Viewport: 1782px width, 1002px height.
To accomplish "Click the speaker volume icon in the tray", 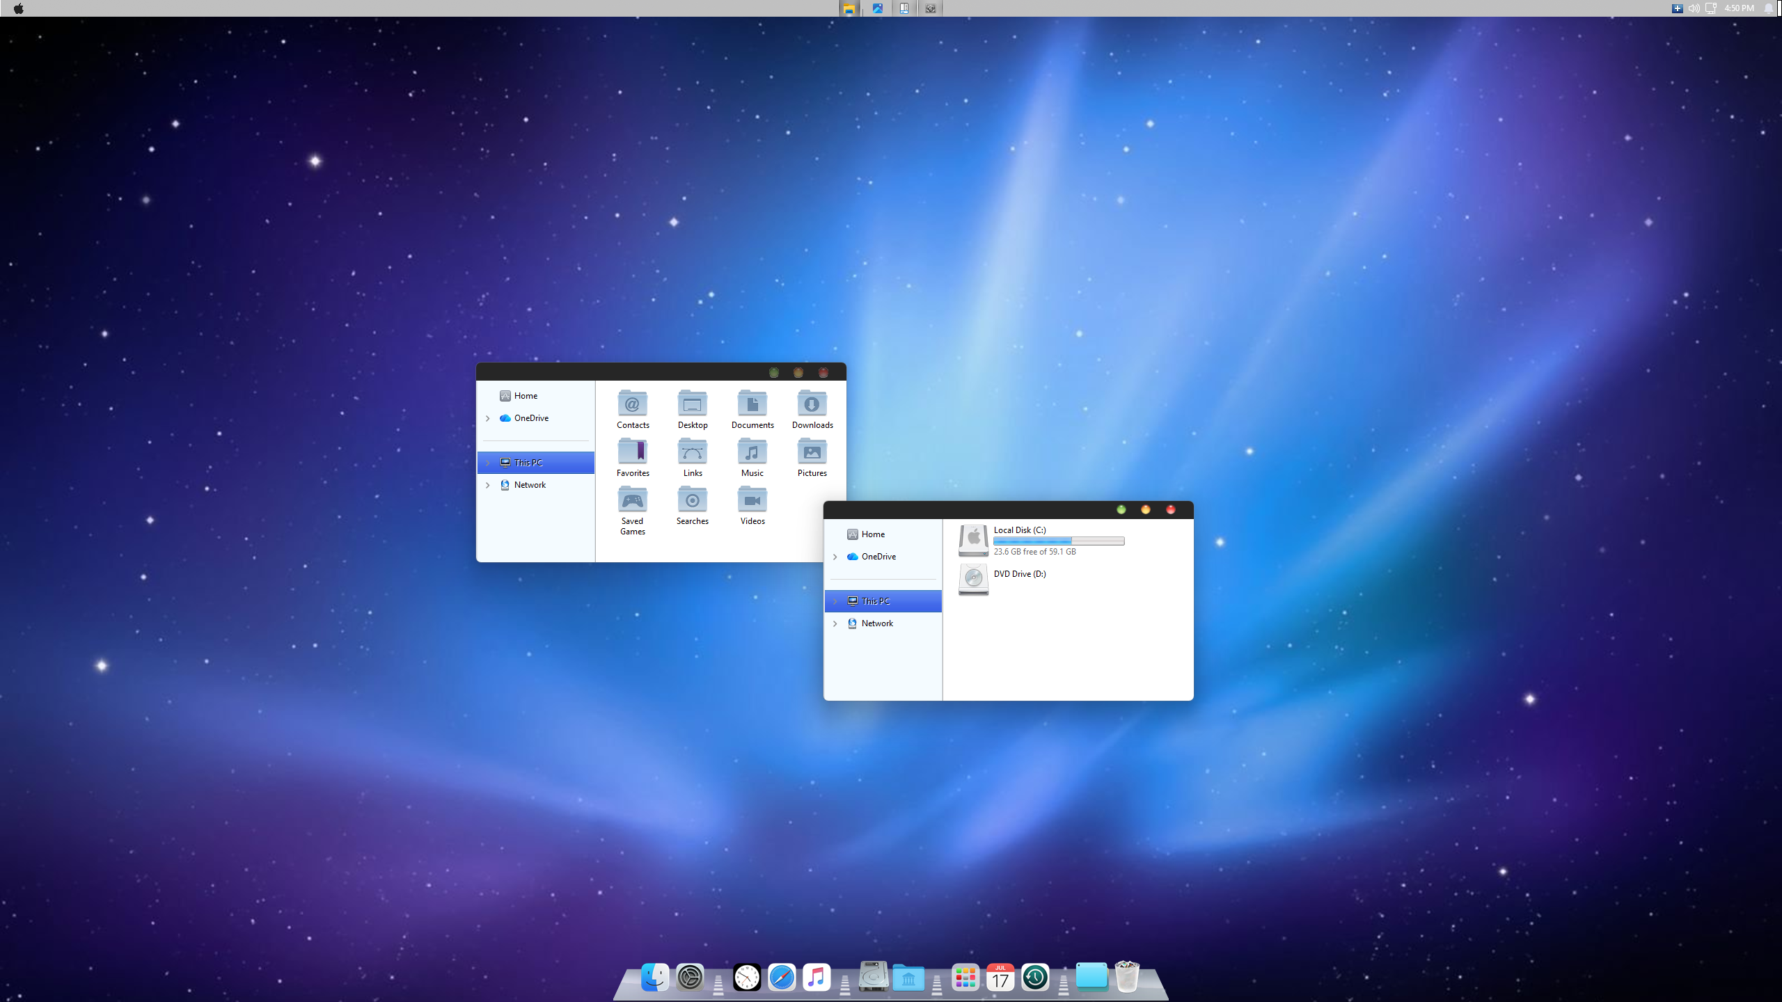I will tap(1694, 8).
